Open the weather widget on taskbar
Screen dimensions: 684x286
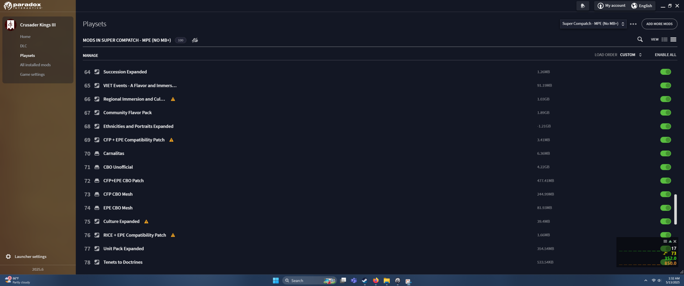(17, 280)
